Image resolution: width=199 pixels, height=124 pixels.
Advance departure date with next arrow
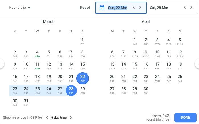[x=140, y=8]
